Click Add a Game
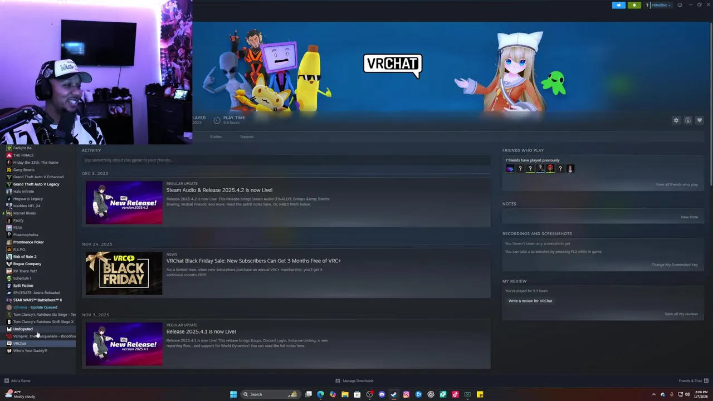The width and height of the screenshot is (713, 401). click(17, 381)
